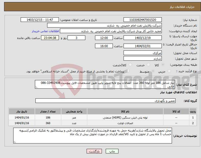The height and width of the screenshot is (158, 201).
Task: Select the متوسط purchase type radio
Action: pyautogui.click(x=153, y=71)
